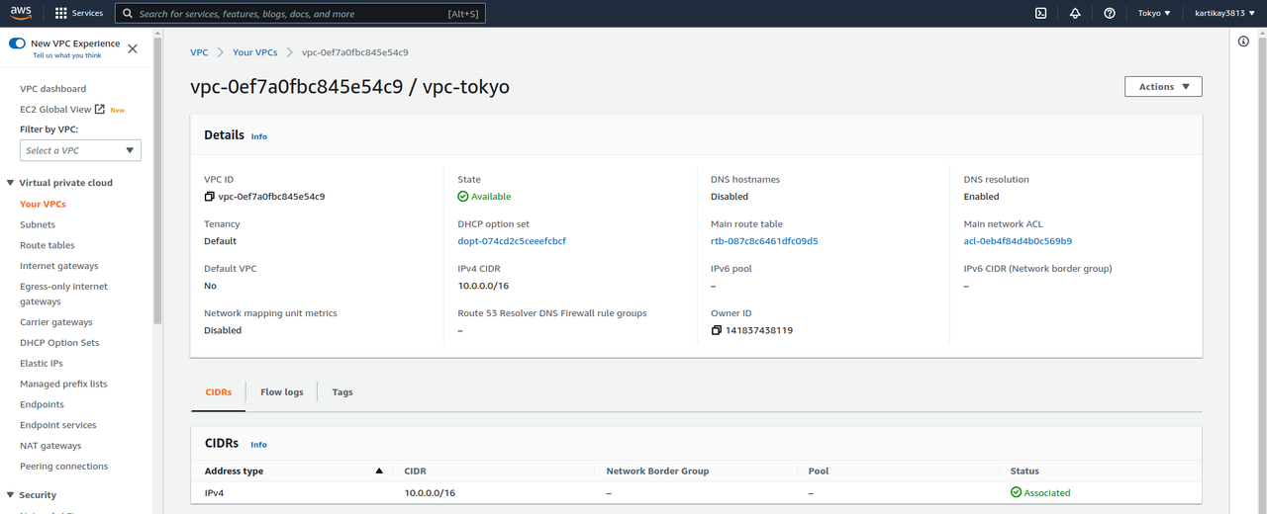The width and height of the screenshot is (1267, 514).
Task: Open the info panel icon at right edge
Action: (1244, 42)
